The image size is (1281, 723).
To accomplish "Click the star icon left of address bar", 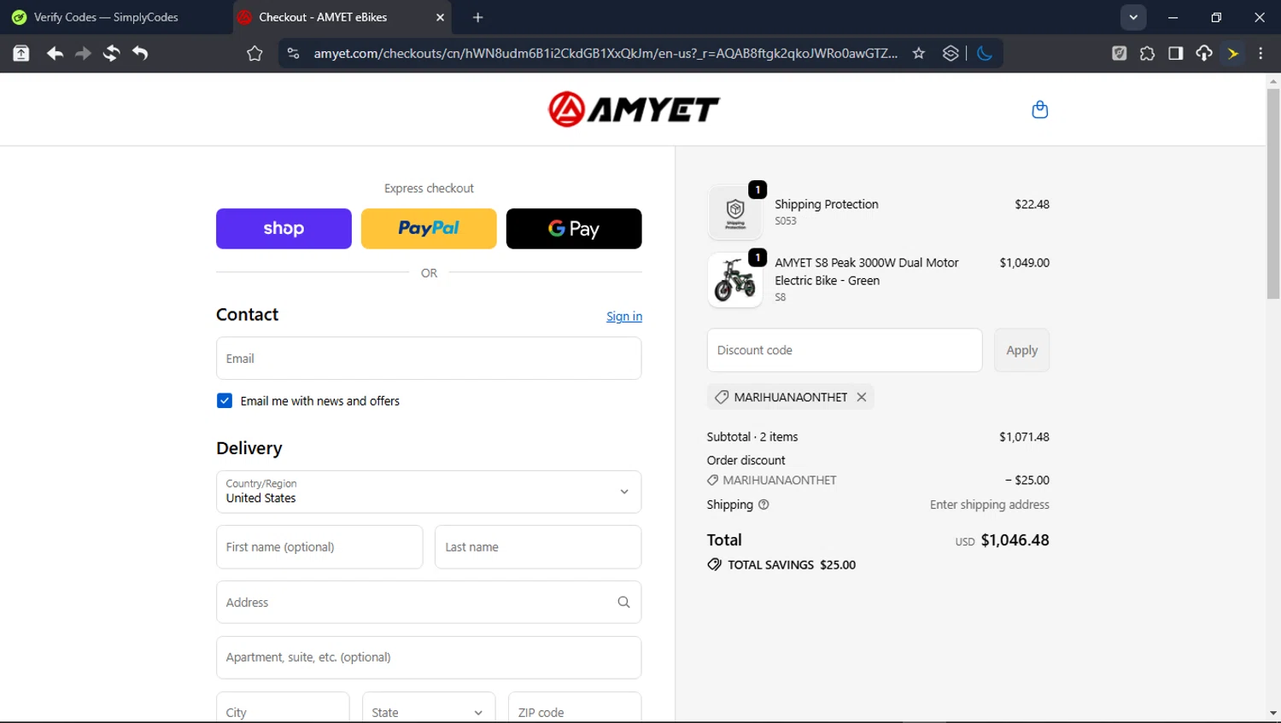I will pyautogui.click(x=254, y=54).
